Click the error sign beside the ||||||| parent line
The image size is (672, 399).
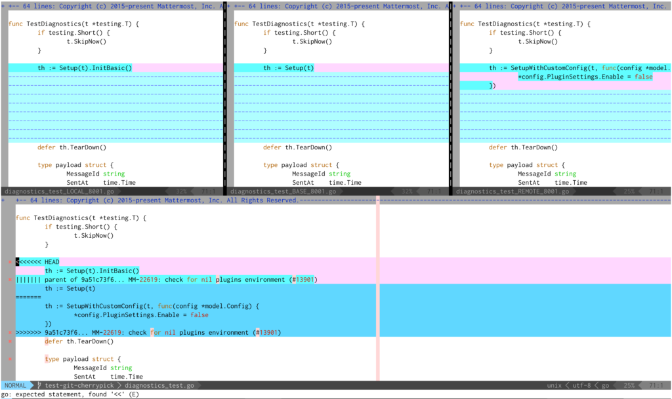click(x=10, y=280)
